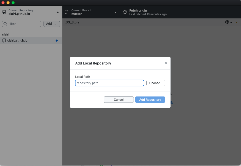The image size is (241, 166).
Task: Click the .DS_Store file name header
Action: 72,22
